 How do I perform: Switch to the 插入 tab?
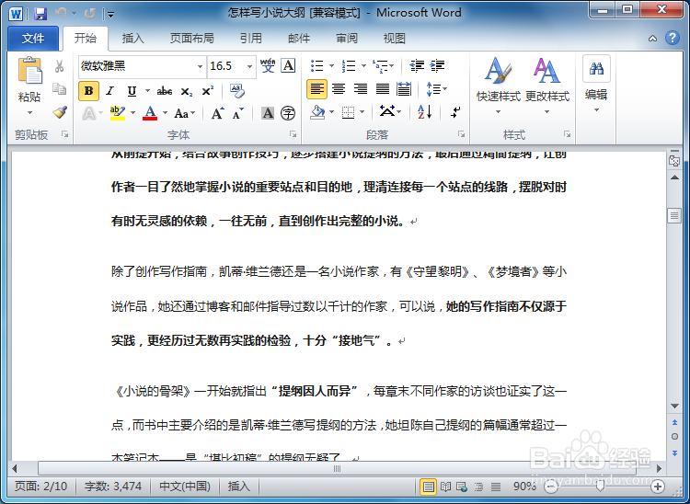pos(132,39)
